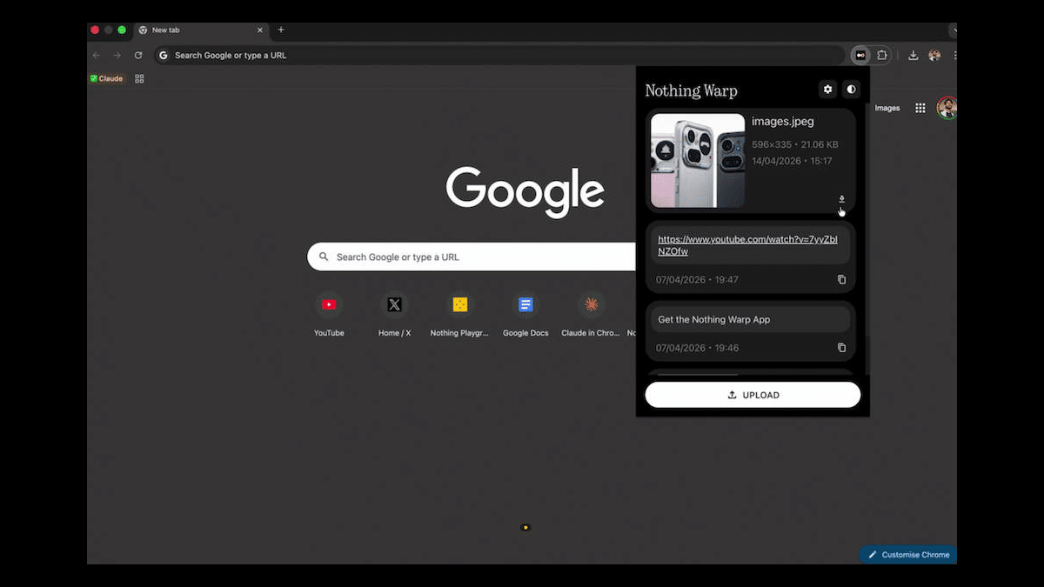This screenshot has width=1044, height=587.
Task: Copy the YouTube link entry
Action: (841, 279)
